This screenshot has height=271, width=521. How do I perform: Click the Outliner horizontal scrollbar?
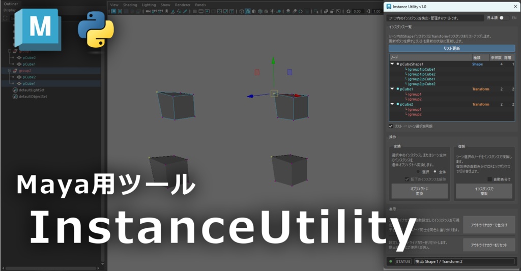[51, 268]
